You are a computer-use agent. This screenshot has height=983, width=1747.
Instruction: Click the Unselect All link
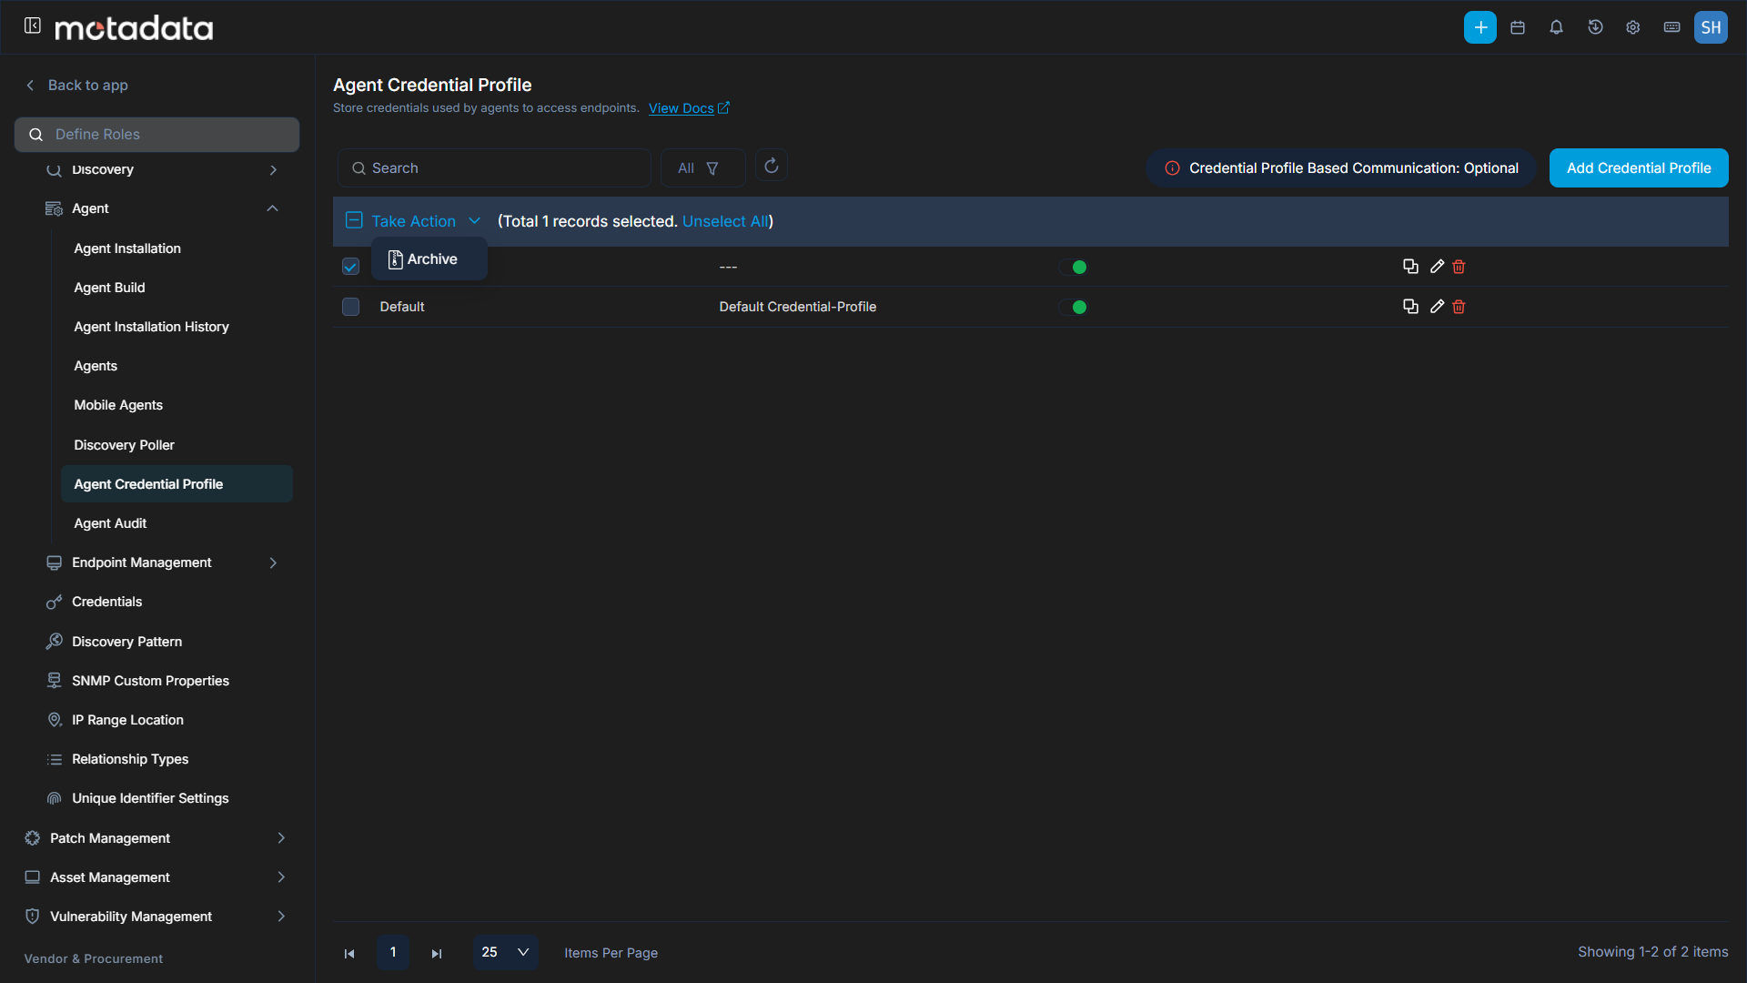click(725, 221)
